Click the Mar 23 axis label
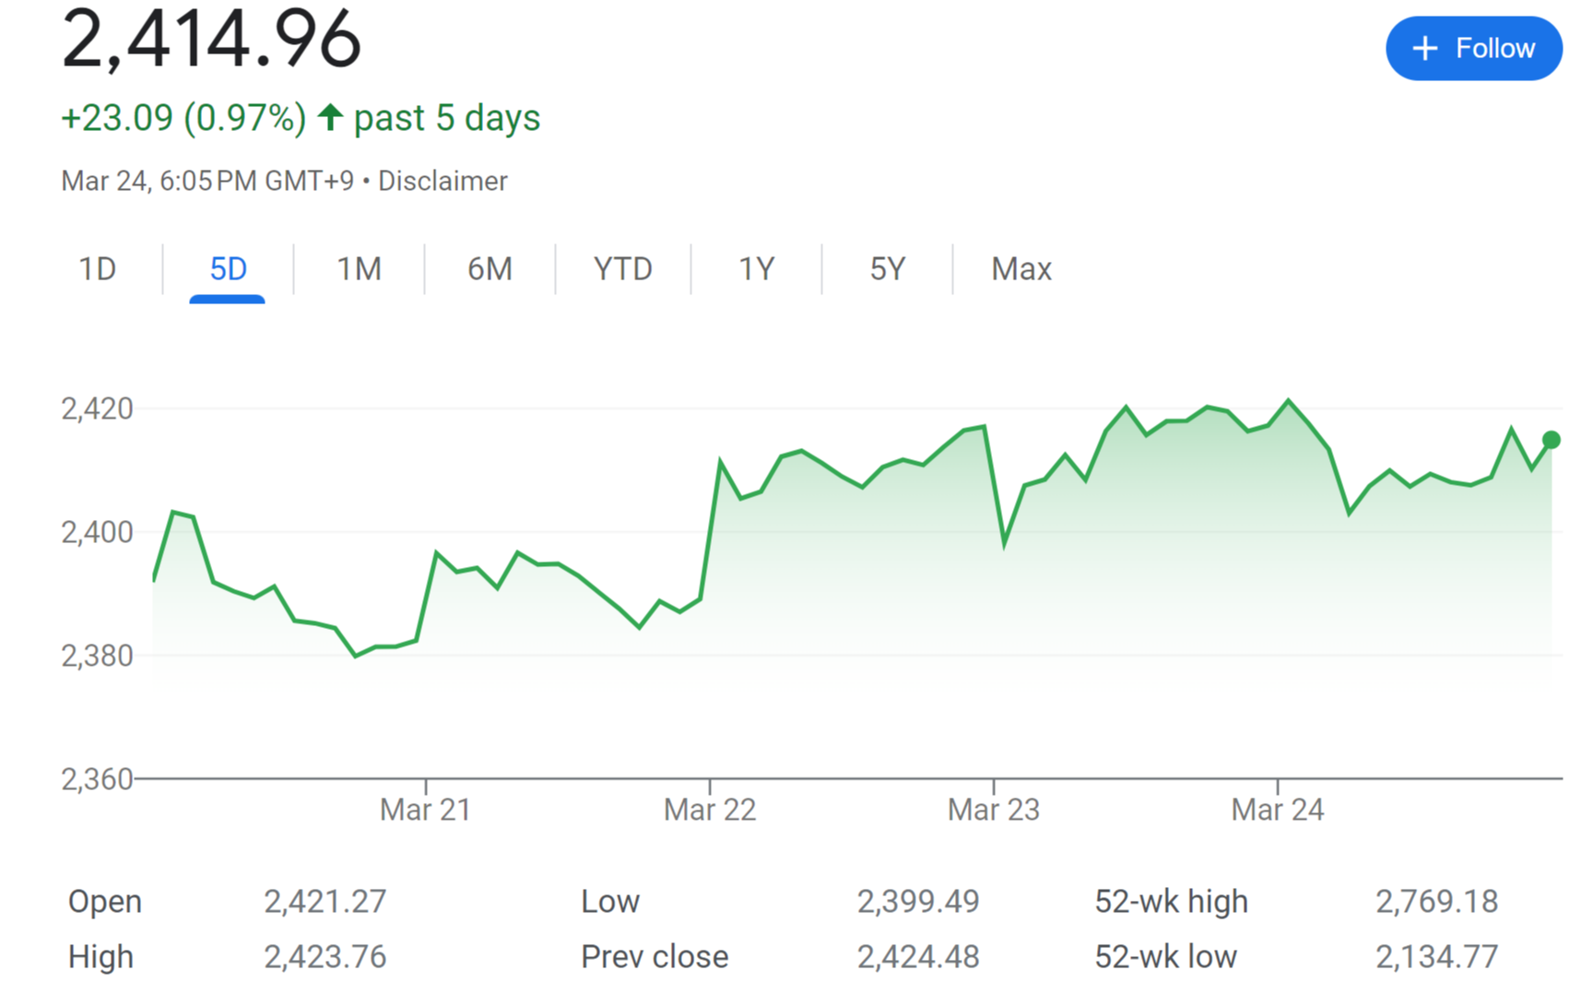Image resolution: width=1593 pixels, height=982 pixels. (x=993, y=810)
